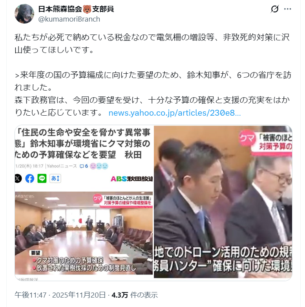Click display name 日本熊森協会支部員
Viewport: 305px width, 307px height.
76,9
